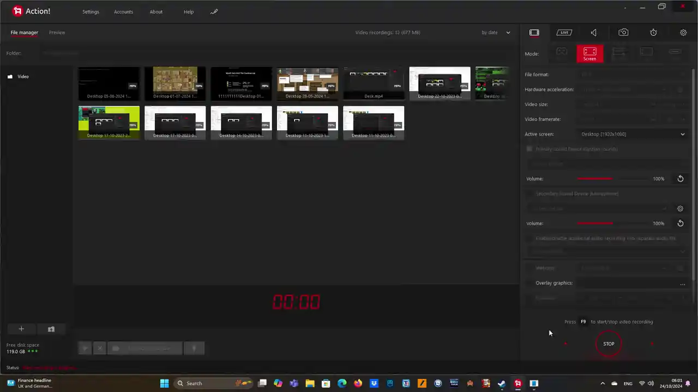Open the audio recording tab icon
The image size is (698, 392).
[x=594, y=33]
